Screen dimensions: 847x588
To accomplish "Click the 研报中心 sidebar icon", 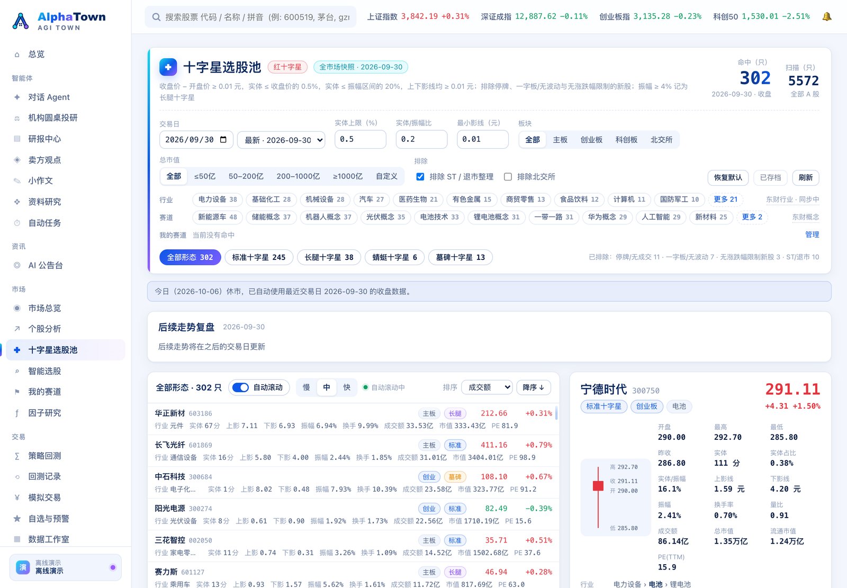I will click(17, 139).
